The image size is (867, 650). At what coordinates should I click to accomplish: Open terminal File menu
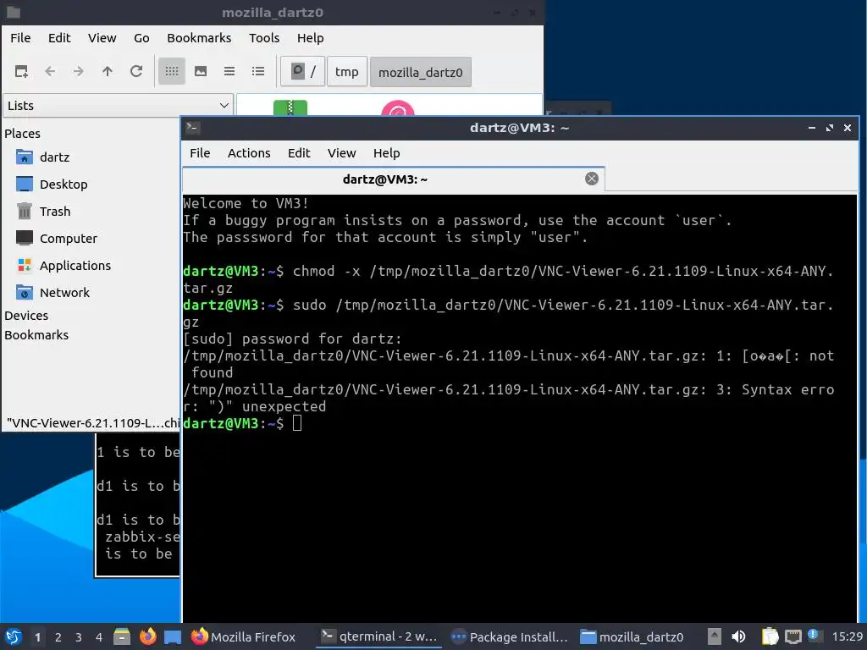pyautogui.click(x=200, y=153)
